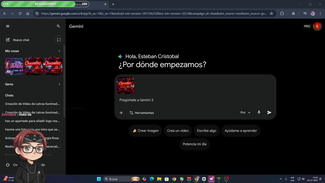Open the Herramientas tools menu

point(142,113)
